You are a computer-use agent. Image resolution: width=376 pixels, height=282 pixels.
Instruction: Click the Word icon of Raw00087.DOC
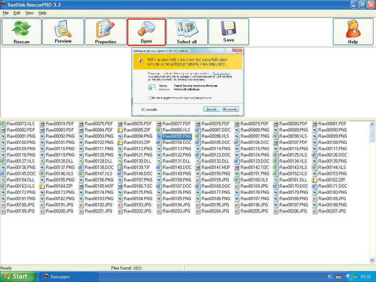pos(198,130)
